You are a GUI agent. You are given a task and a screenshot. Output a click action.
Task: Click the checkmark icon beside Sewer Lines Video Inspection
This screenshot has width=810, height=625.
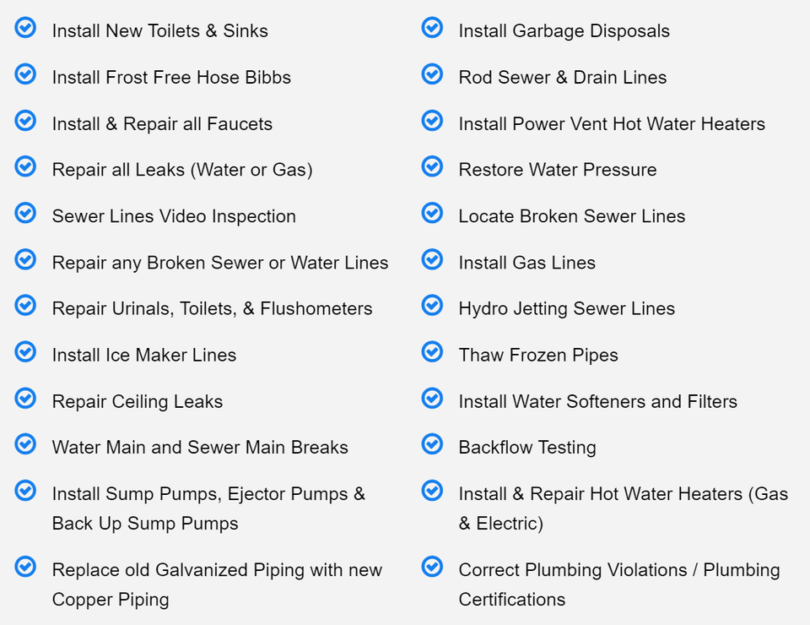[x=25, y=213]
